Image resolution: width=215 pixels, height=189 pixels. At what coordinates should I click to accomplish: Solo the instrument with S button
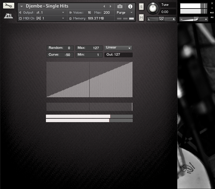(141, 6)
